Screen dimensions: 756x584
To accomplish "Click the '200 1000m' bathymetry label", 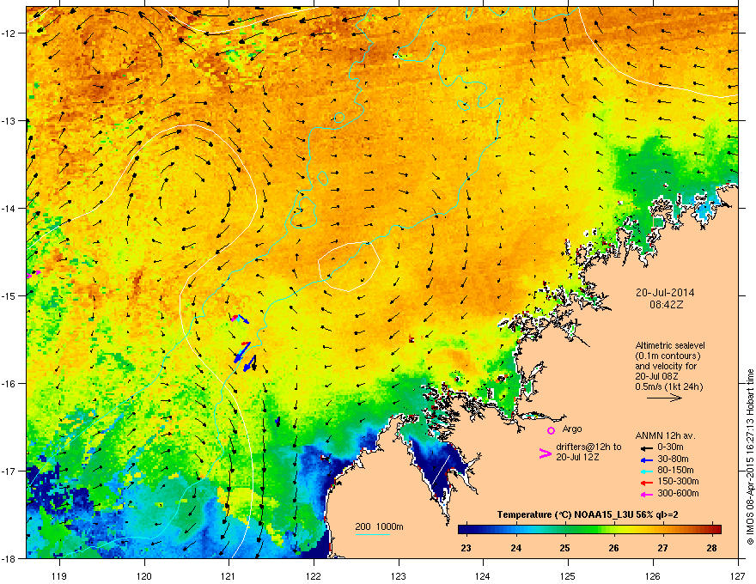I will (x=379, y=526).
